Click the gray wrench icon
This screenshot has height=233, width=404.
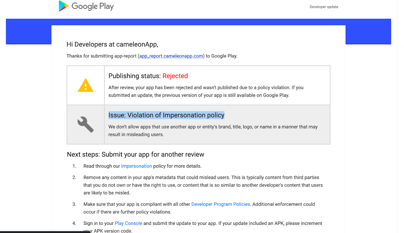click(85, 125)
